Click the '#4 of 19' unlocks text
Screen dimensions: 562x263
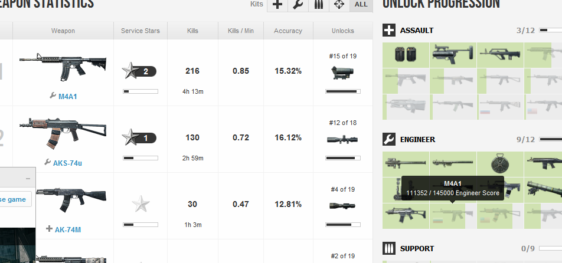(342, 189)
